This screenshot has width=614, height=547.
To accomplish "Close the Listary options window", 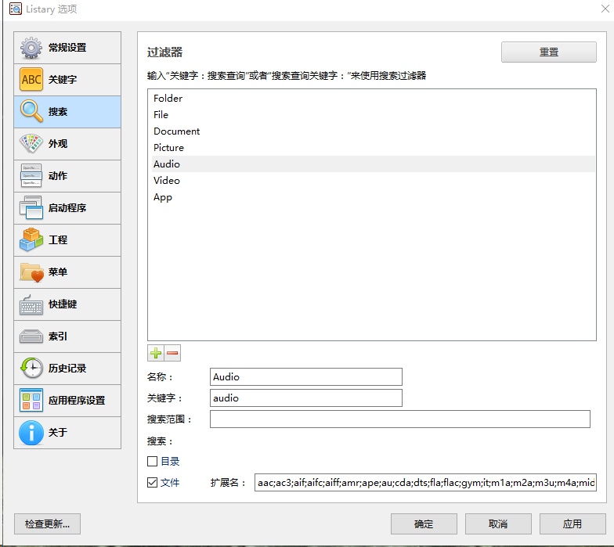I will pyautogui.click(x=605, y=9).
